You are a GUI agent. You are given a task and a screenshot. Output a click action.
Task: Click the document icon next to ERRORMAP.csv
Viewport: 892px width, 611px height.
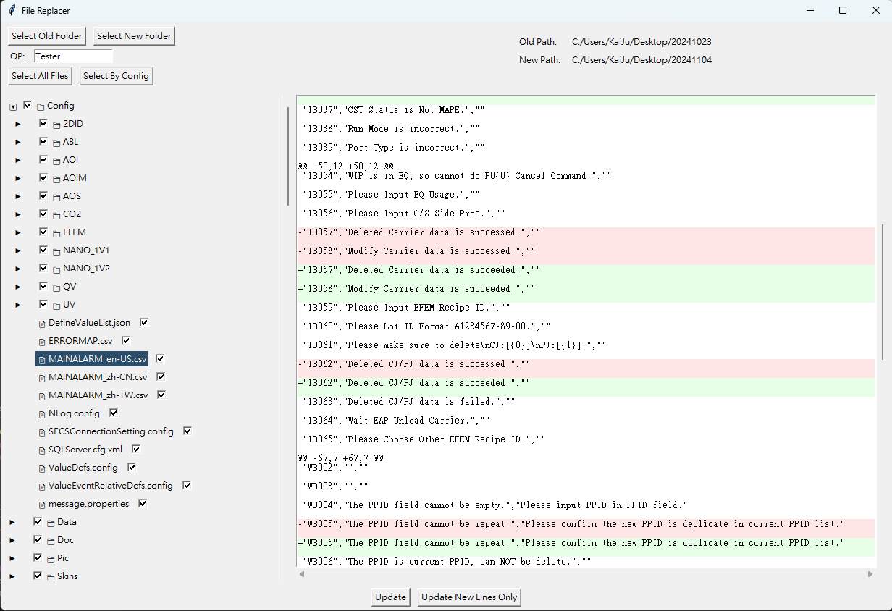(x=43, y=340)
